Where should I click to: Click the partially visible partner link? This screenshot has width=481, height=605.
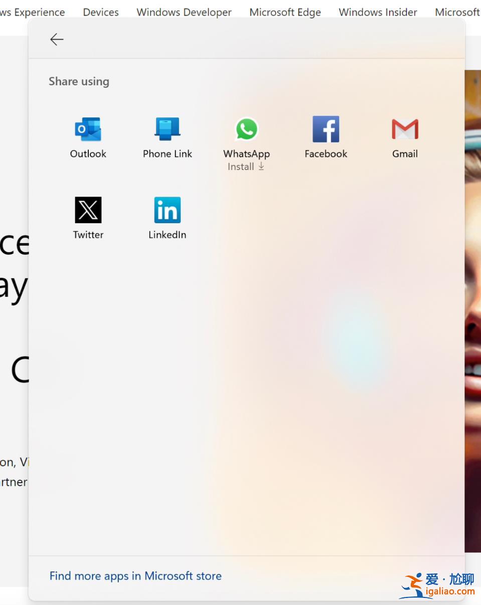coord(14,482)
